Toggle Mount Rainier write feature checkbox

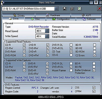click(71, 70)
